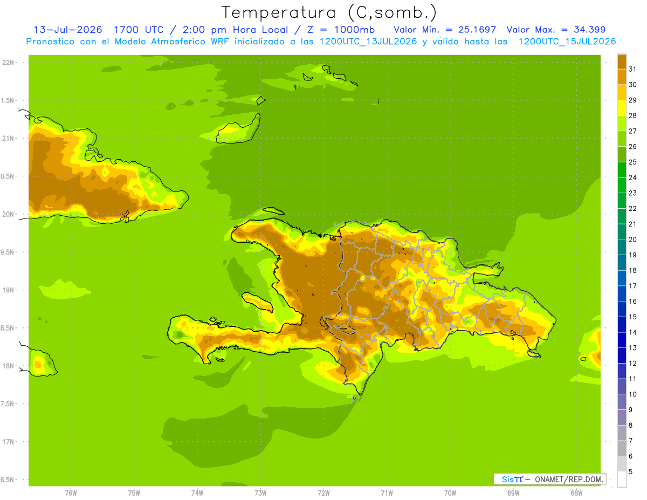The image size is (647, 500).
Task: Click the "70W" longitude label
Action: click(450, 492)
